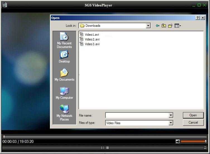The image size is (210, 154).
Task: Create a new folder
Action: (x=170, y=26)
